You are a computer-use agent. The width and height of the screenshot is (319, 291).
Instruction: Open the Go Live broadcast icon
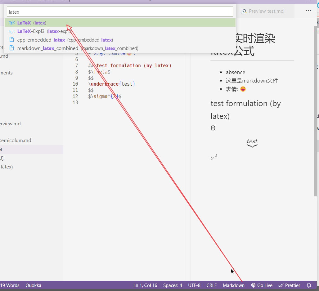[253, 285]
